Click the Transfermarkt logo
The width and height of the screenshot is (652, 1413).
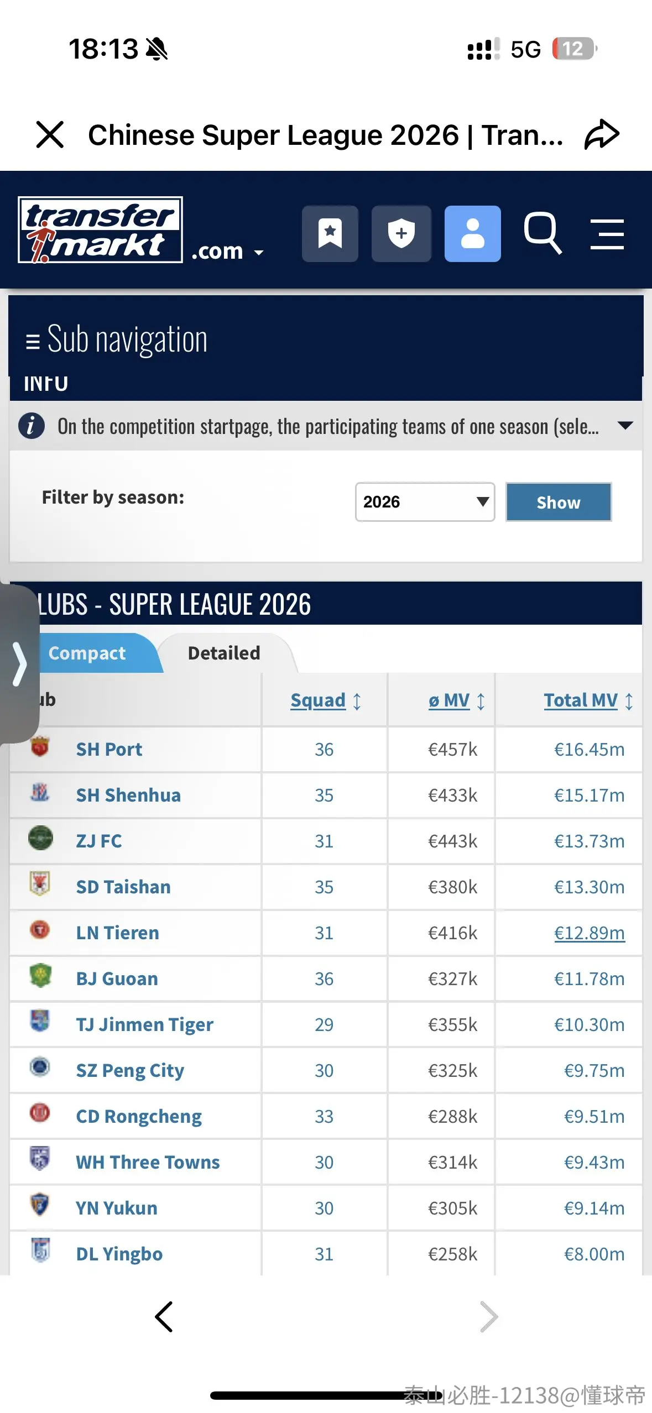click(100, 229)
